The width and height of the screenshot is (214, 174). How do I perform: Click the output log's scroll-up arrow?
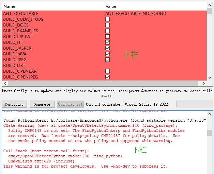(x=210, y=114)
